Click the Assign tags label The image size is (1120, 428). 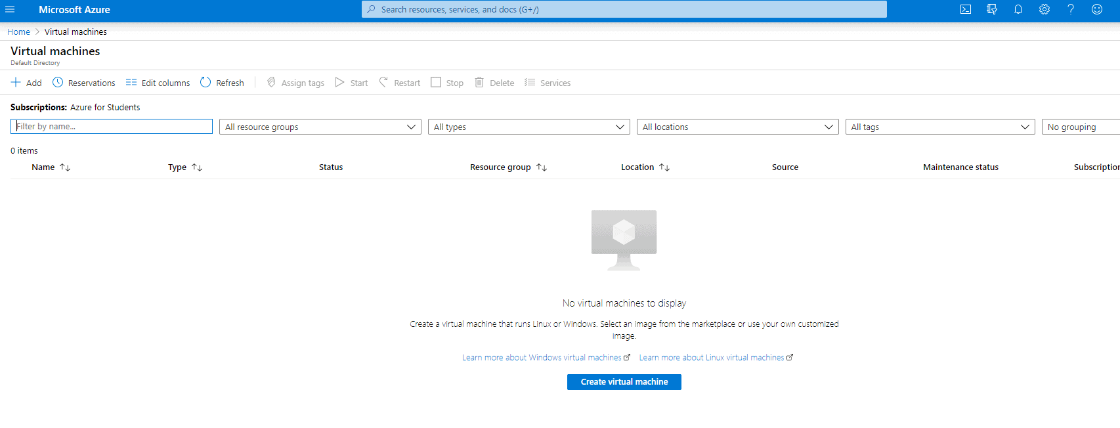(303, 83)
